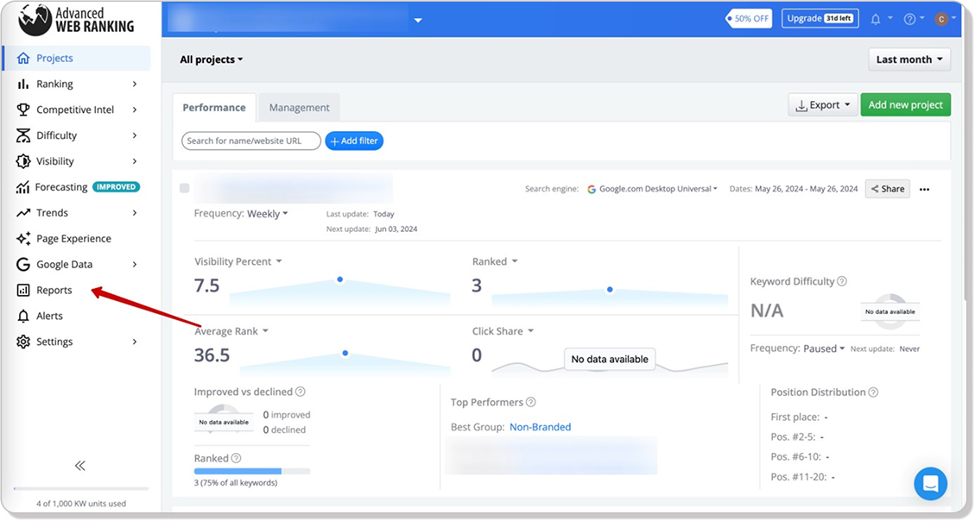Click the KW units usage bar

81,489
